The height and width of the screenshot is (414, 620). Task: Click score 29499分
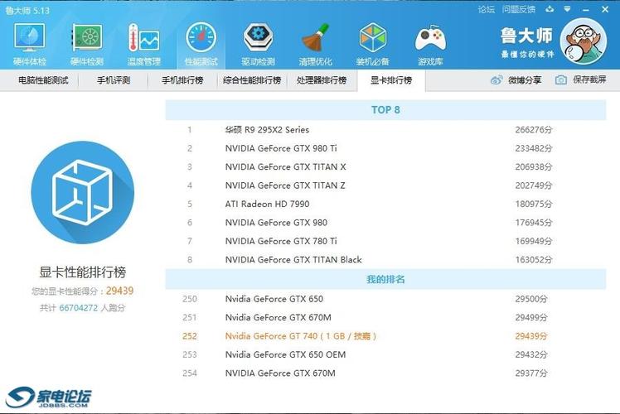531,317
